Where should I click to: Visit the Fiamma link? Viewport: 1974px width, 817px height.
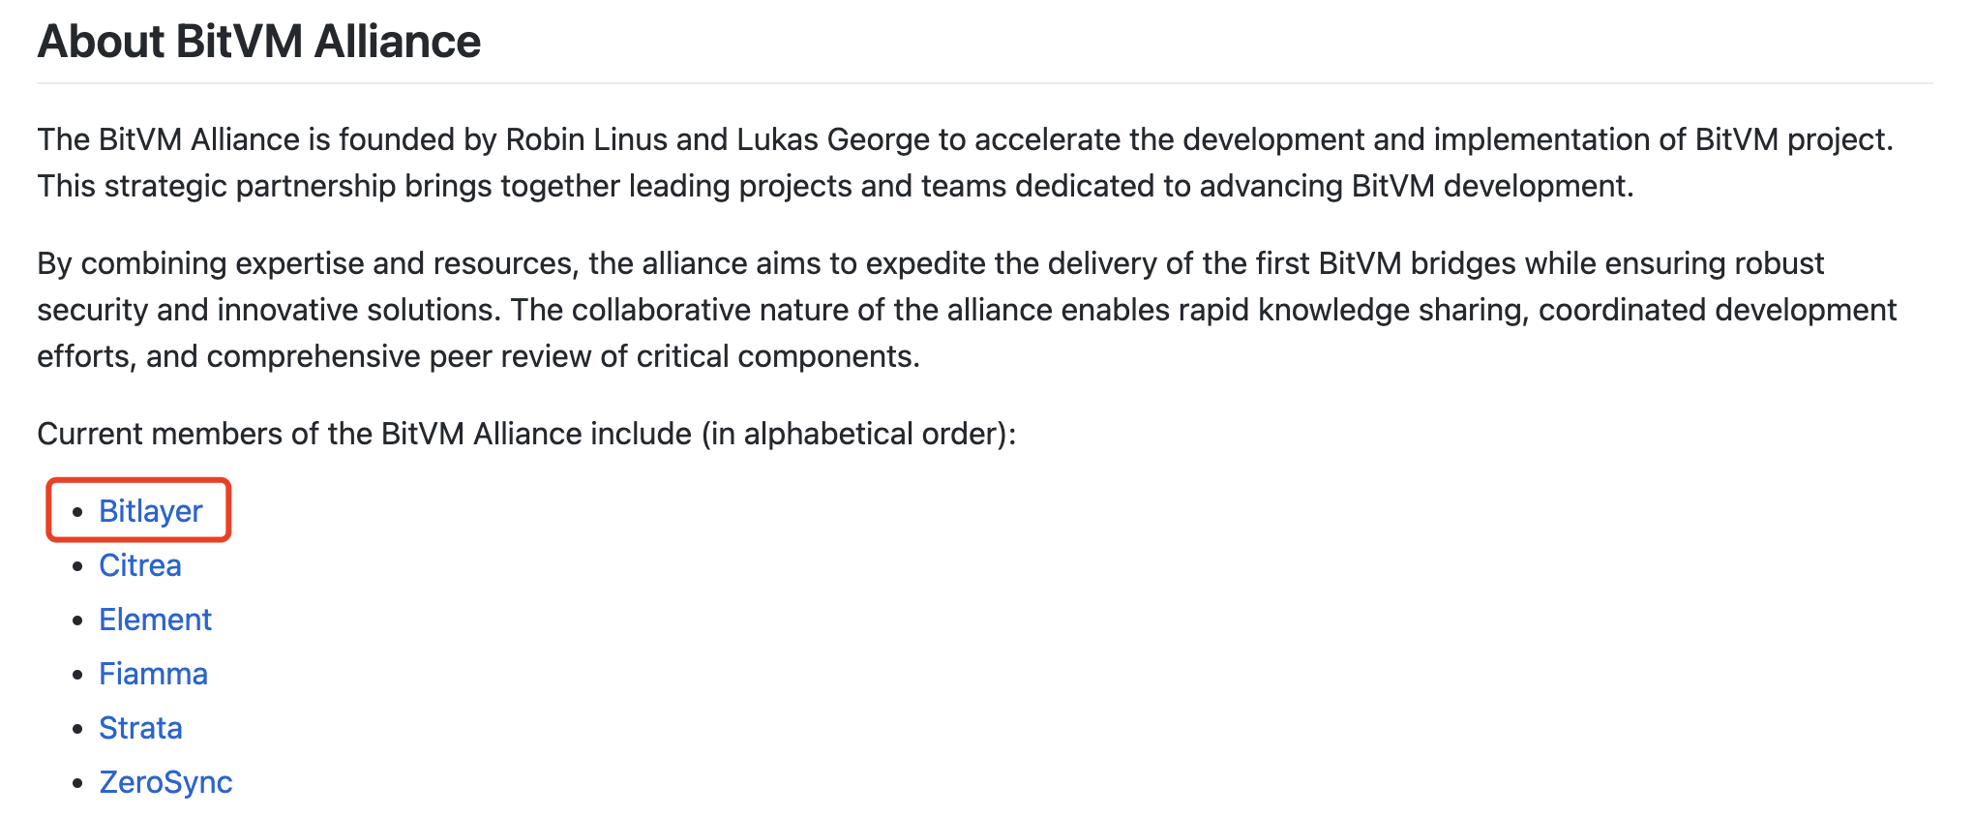coord(153,674)
